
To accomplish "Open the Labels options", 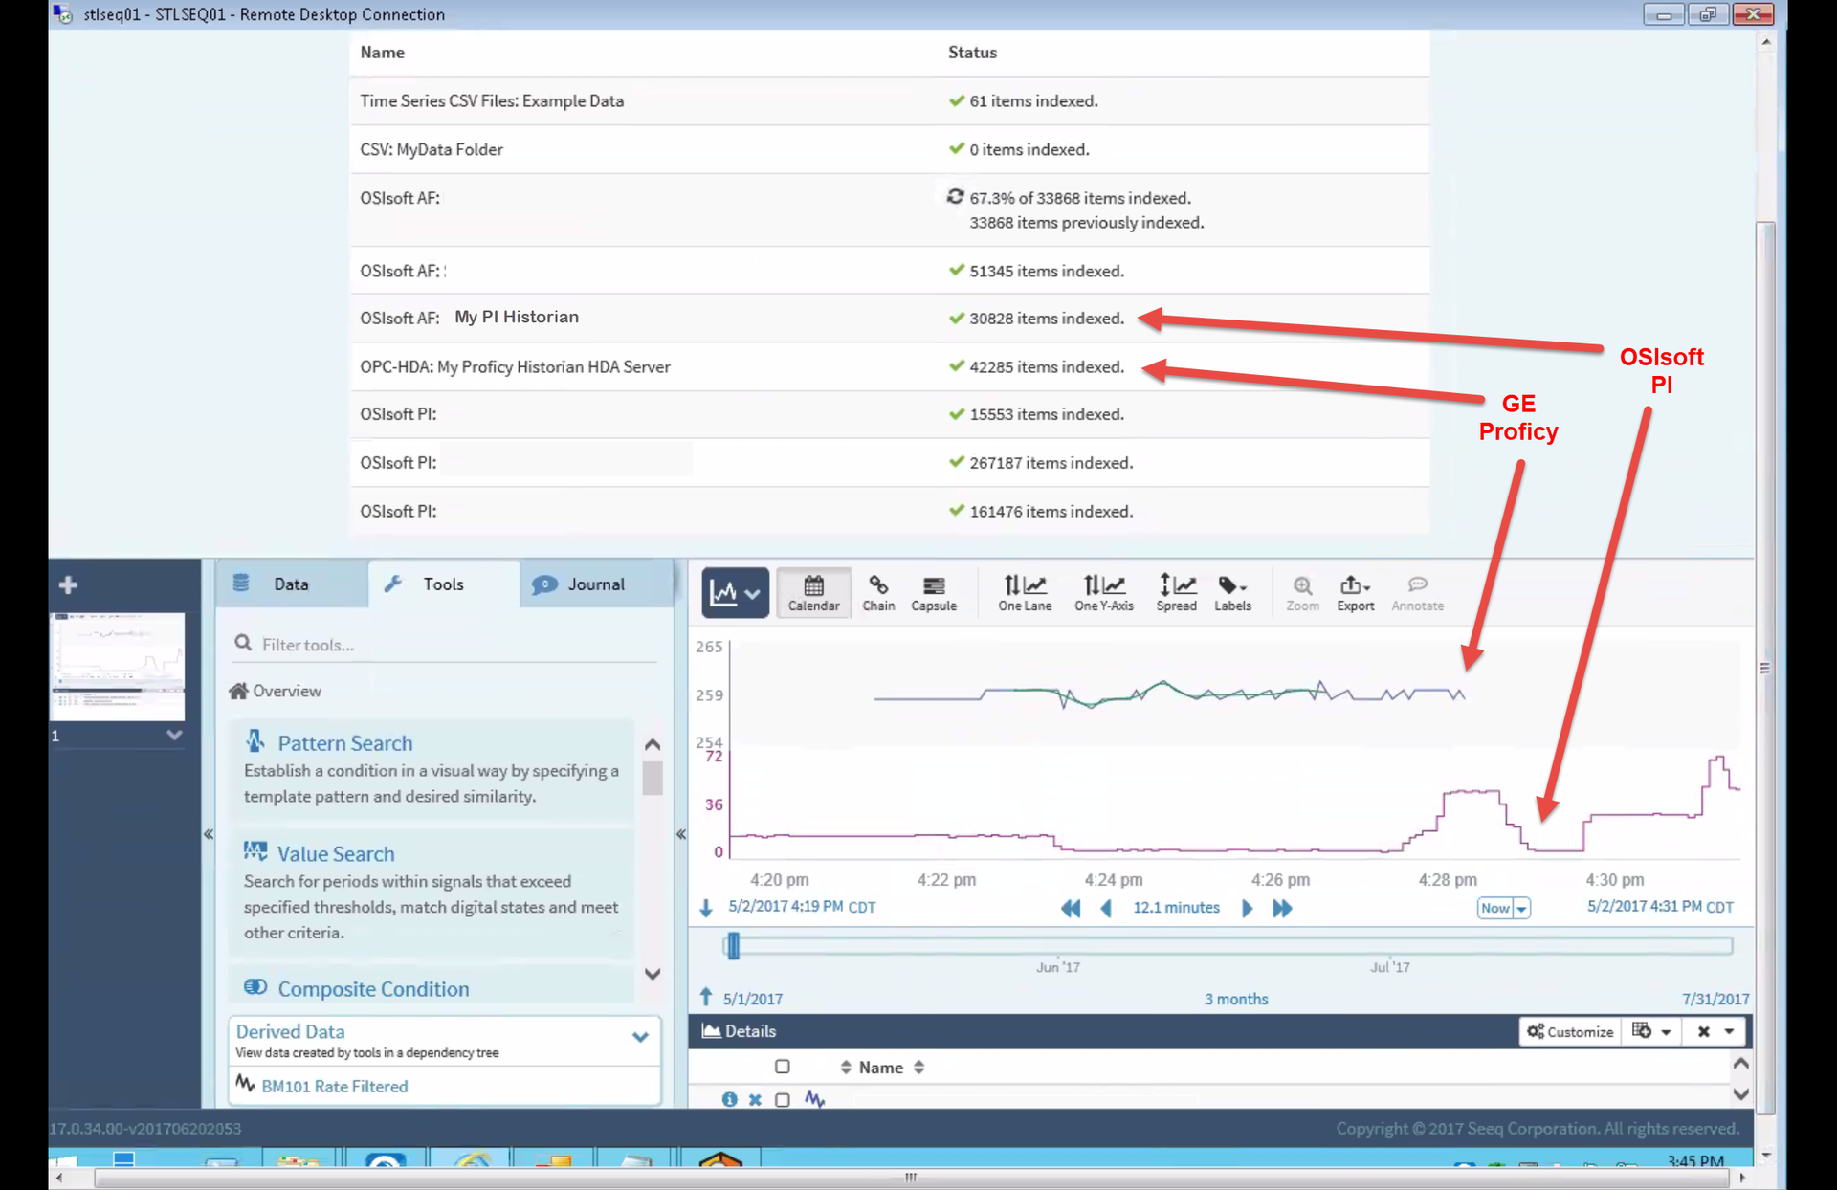I will [1232, 592].
